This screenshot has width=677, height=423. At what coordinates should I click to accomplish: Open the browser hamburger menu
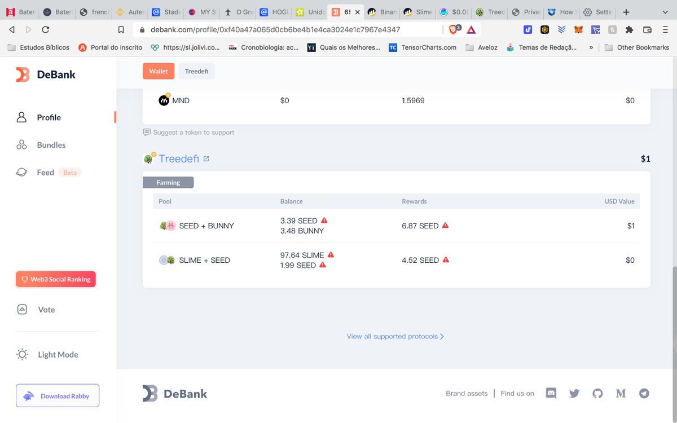coord(665,29)
